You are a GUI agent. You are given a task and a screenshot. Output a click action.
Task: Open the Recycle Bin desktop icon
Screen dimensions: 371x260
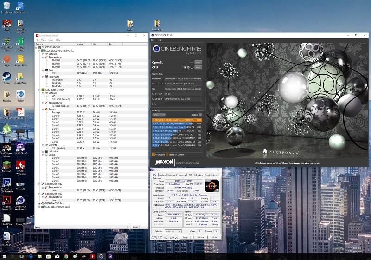pos(6,7)
